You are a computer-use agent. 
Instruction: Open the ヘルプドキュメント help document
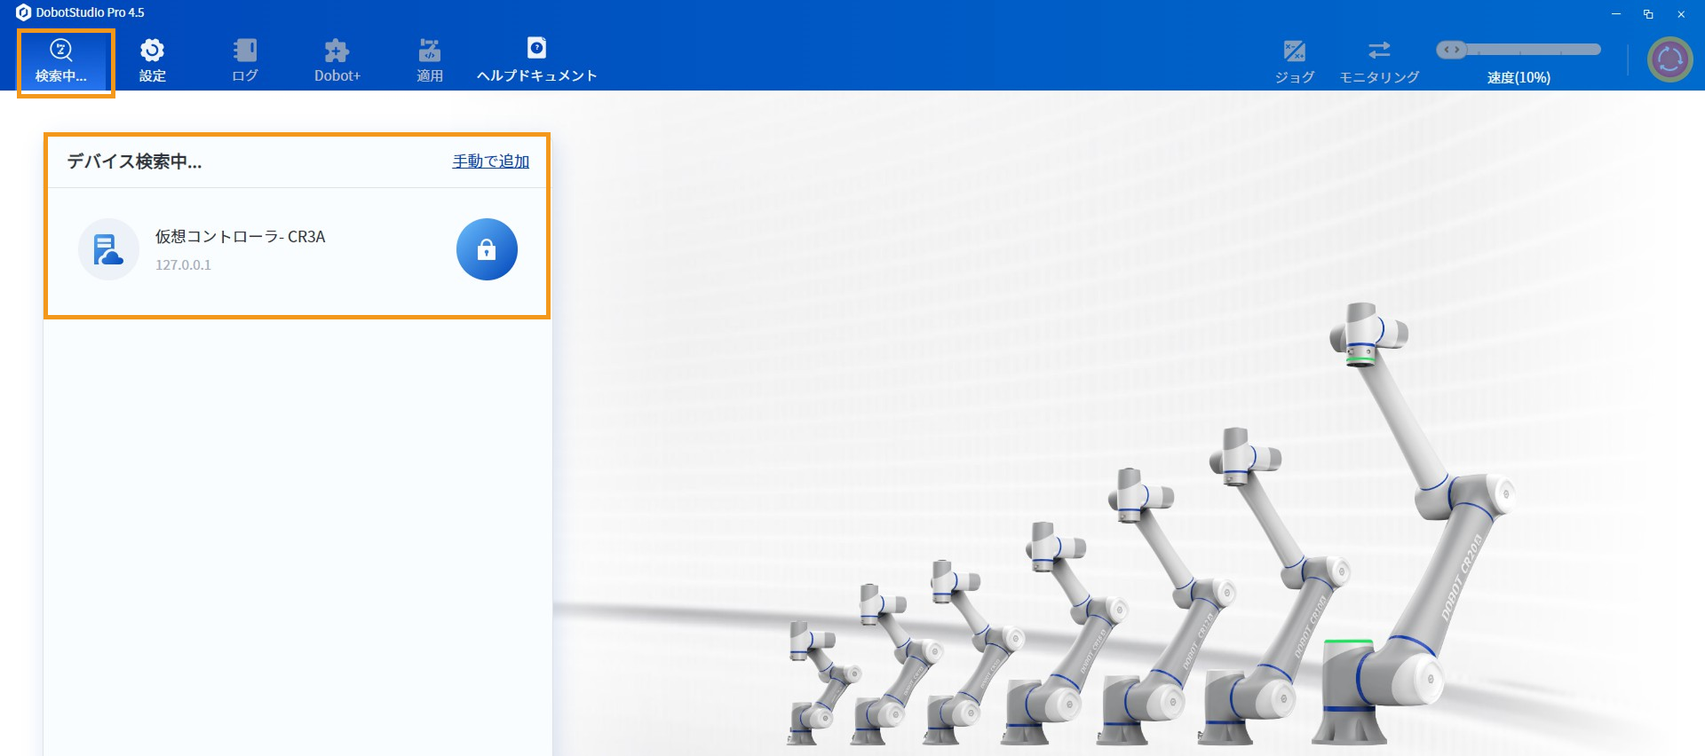click(536, 61)
